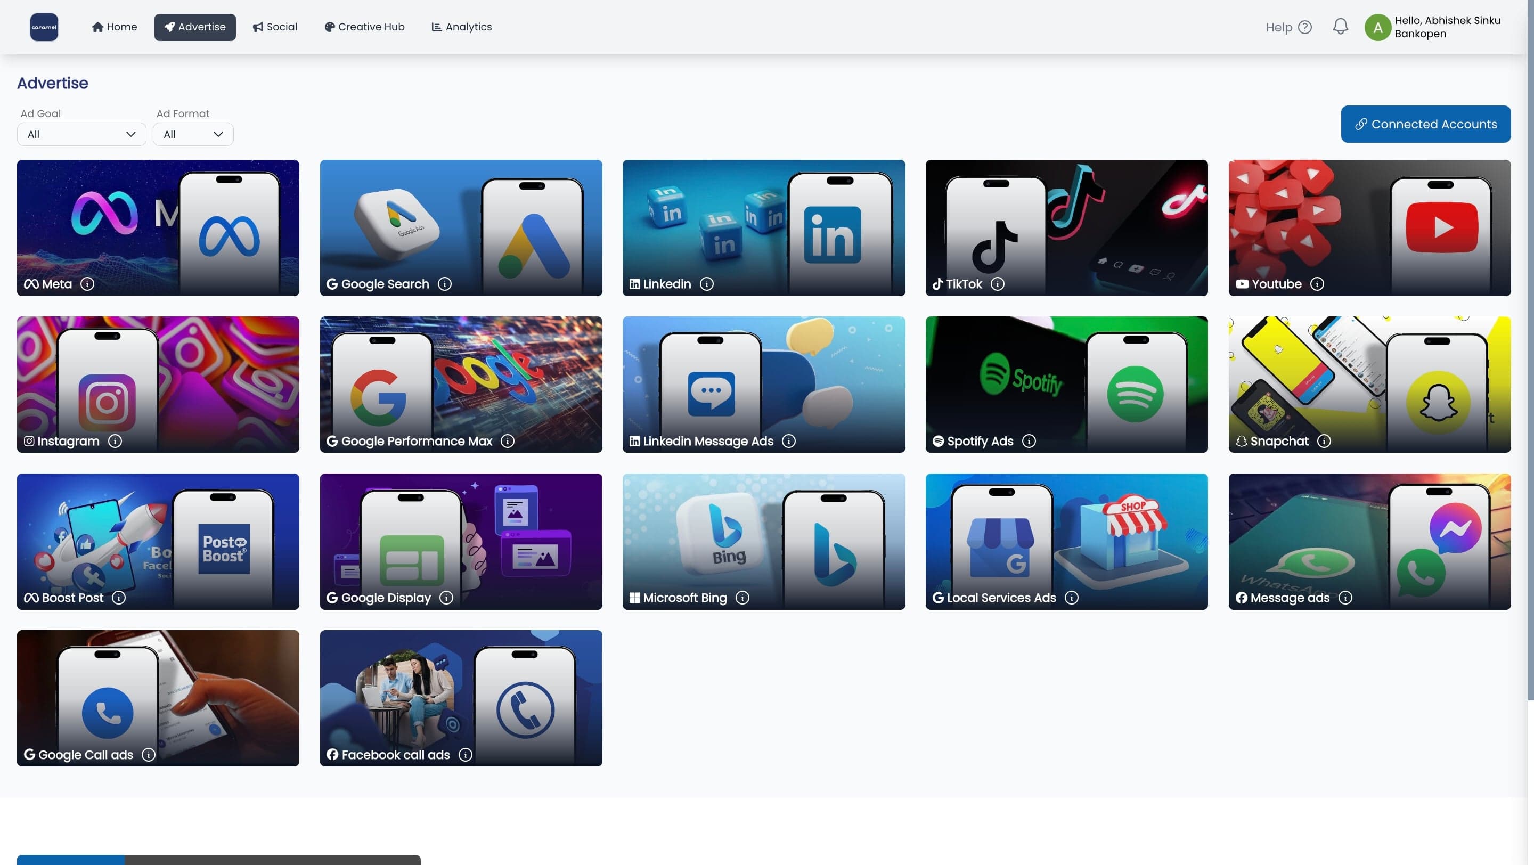Open the notifications bell

tap(1340, 27)
